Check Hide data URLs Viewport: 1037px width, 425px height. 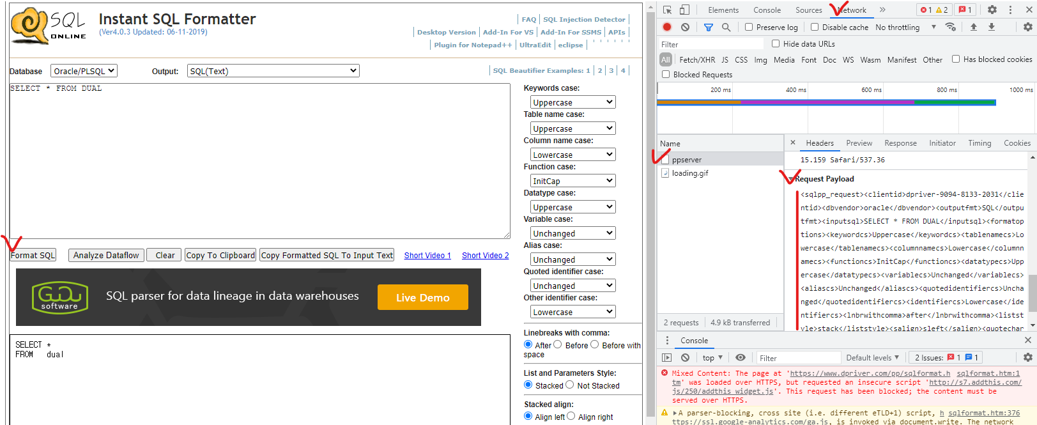click(x=776, y=43)
